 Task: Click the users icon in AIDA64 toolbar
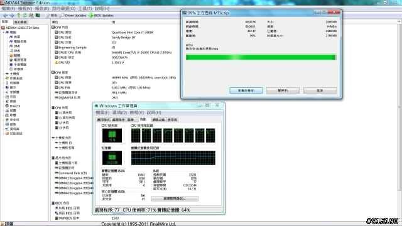(31, 15)
